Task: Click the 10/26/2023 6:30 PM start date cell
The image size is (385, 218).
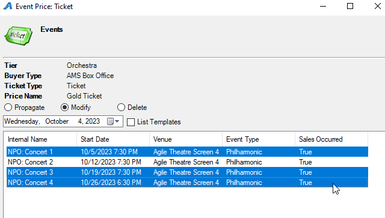Action: pyautogui.click(x=111, y=183)
